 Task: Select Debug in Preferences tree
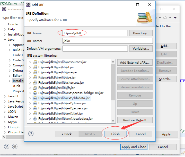pos(18,70)
